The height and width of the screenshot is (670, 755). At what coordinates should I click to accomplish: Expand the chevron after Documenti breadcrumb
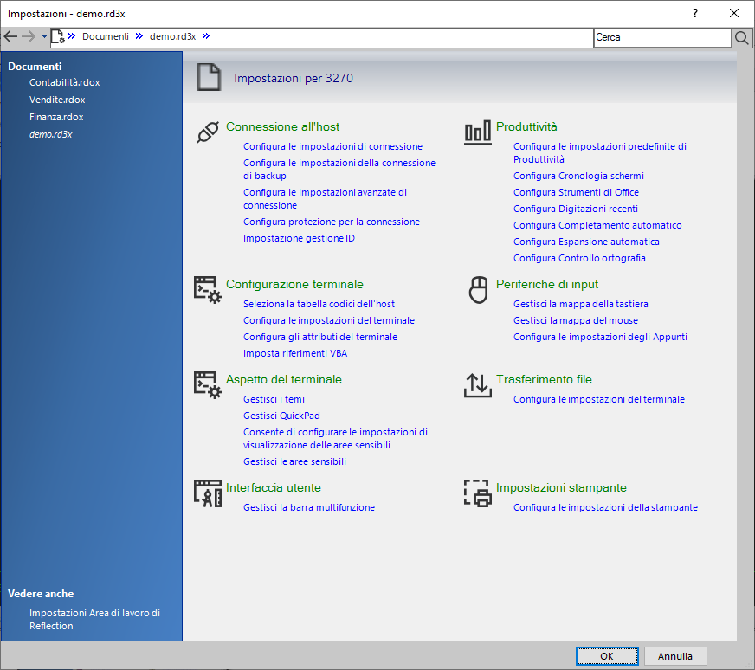[139, 37]
